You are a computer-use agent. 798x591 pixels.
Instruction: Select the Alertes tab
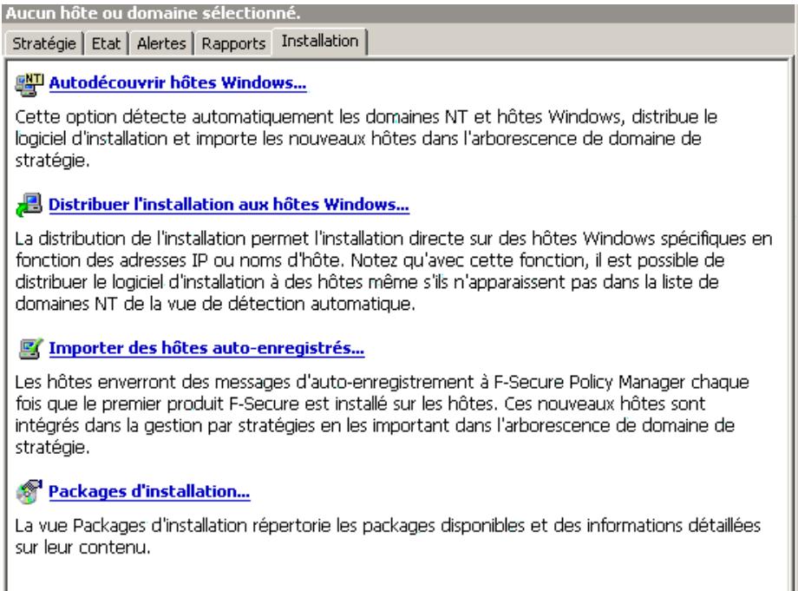(x=161, y=43)
